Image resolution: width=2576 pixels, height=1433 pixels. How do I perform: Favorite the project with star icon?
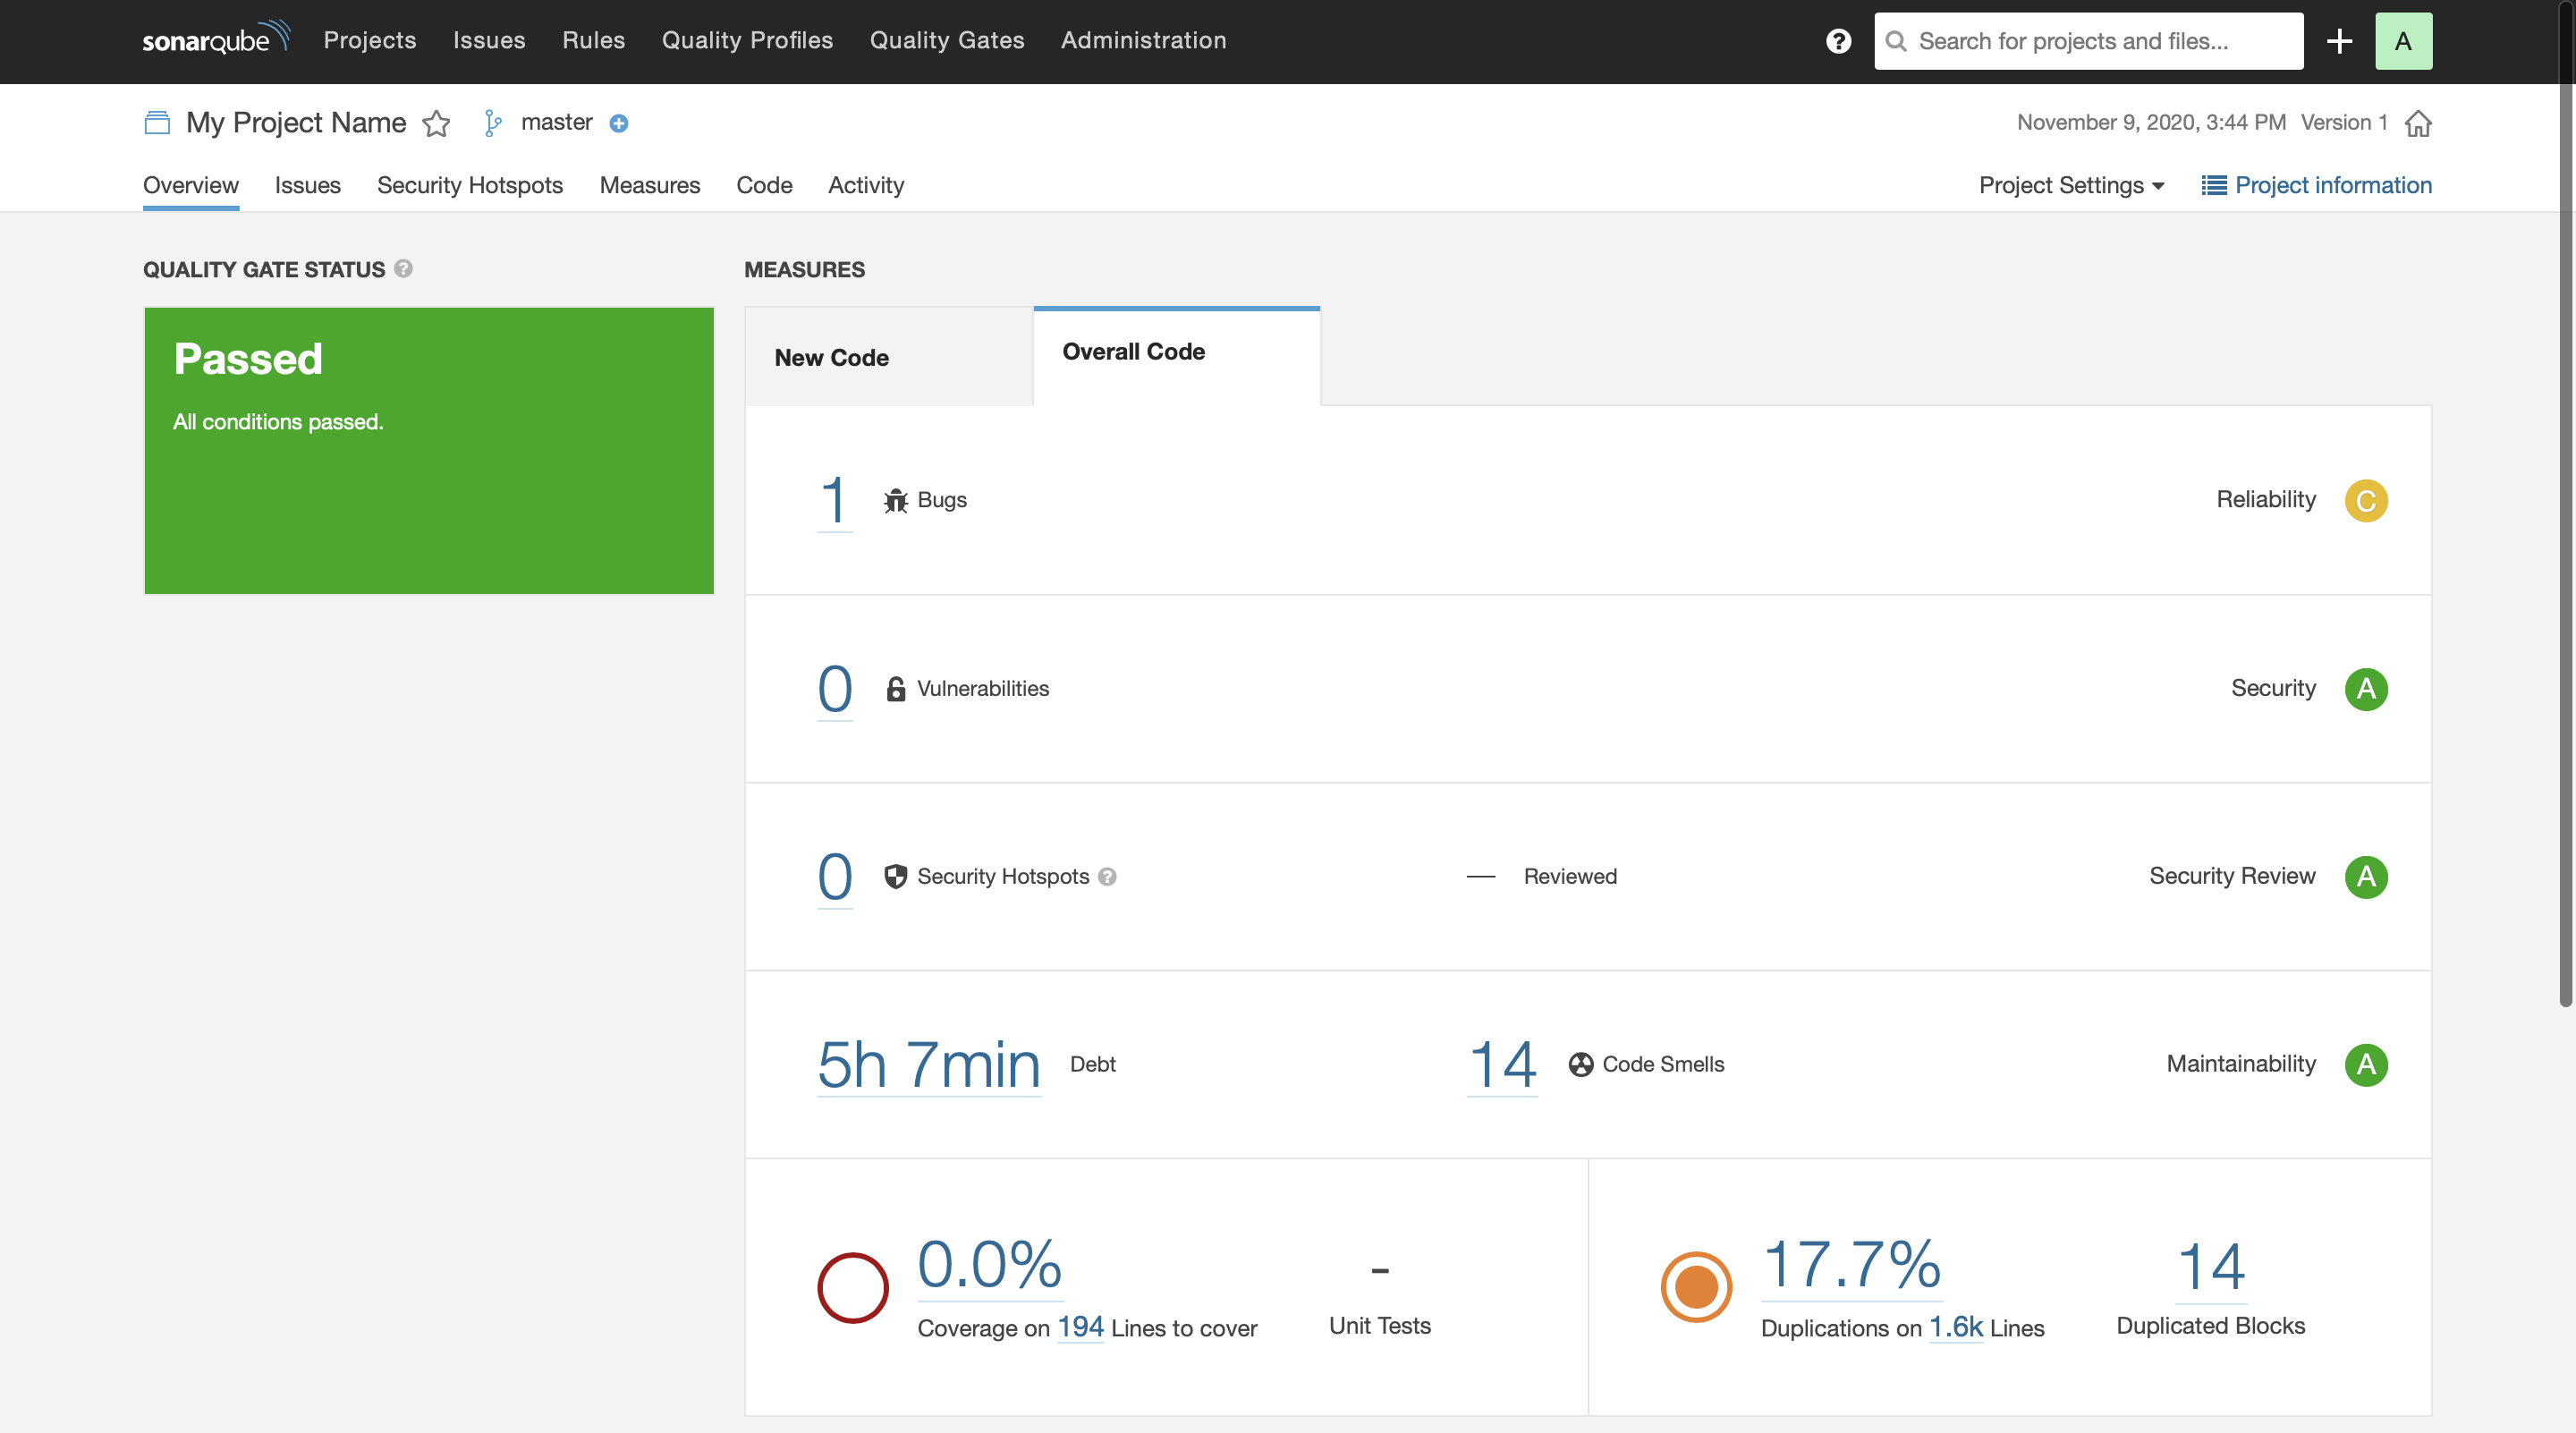point(436,123)
